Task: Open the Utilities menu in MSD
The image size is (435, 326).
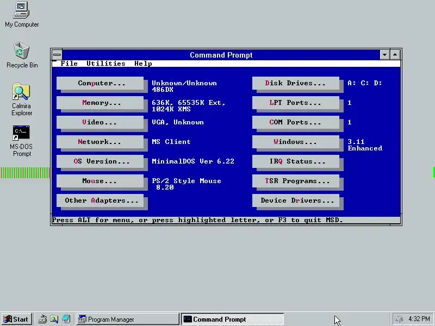Action: (x=105, y=64)
